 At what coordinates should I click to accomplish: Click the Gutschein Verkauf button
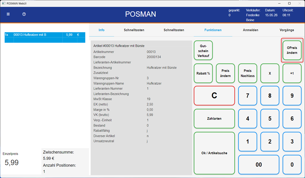click(x=203, y=50)
